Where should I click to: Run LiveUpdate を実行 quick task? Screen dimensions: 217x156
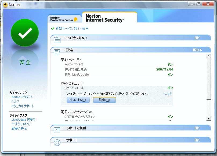click(24, 120)
